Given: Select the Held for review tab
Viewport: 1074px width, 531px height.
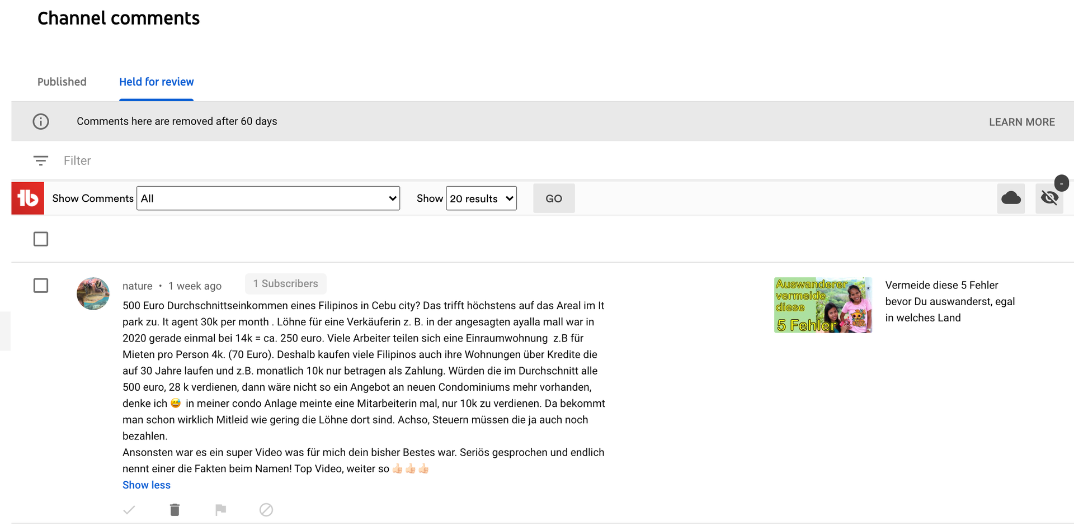Looking at the screenshot, I should (x=157, y=82).
